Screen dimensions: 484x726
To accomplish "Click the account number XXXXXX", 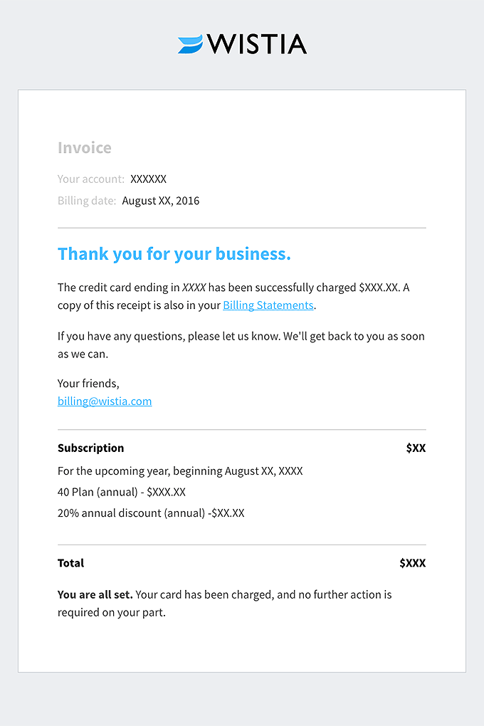I will [148, 179].
